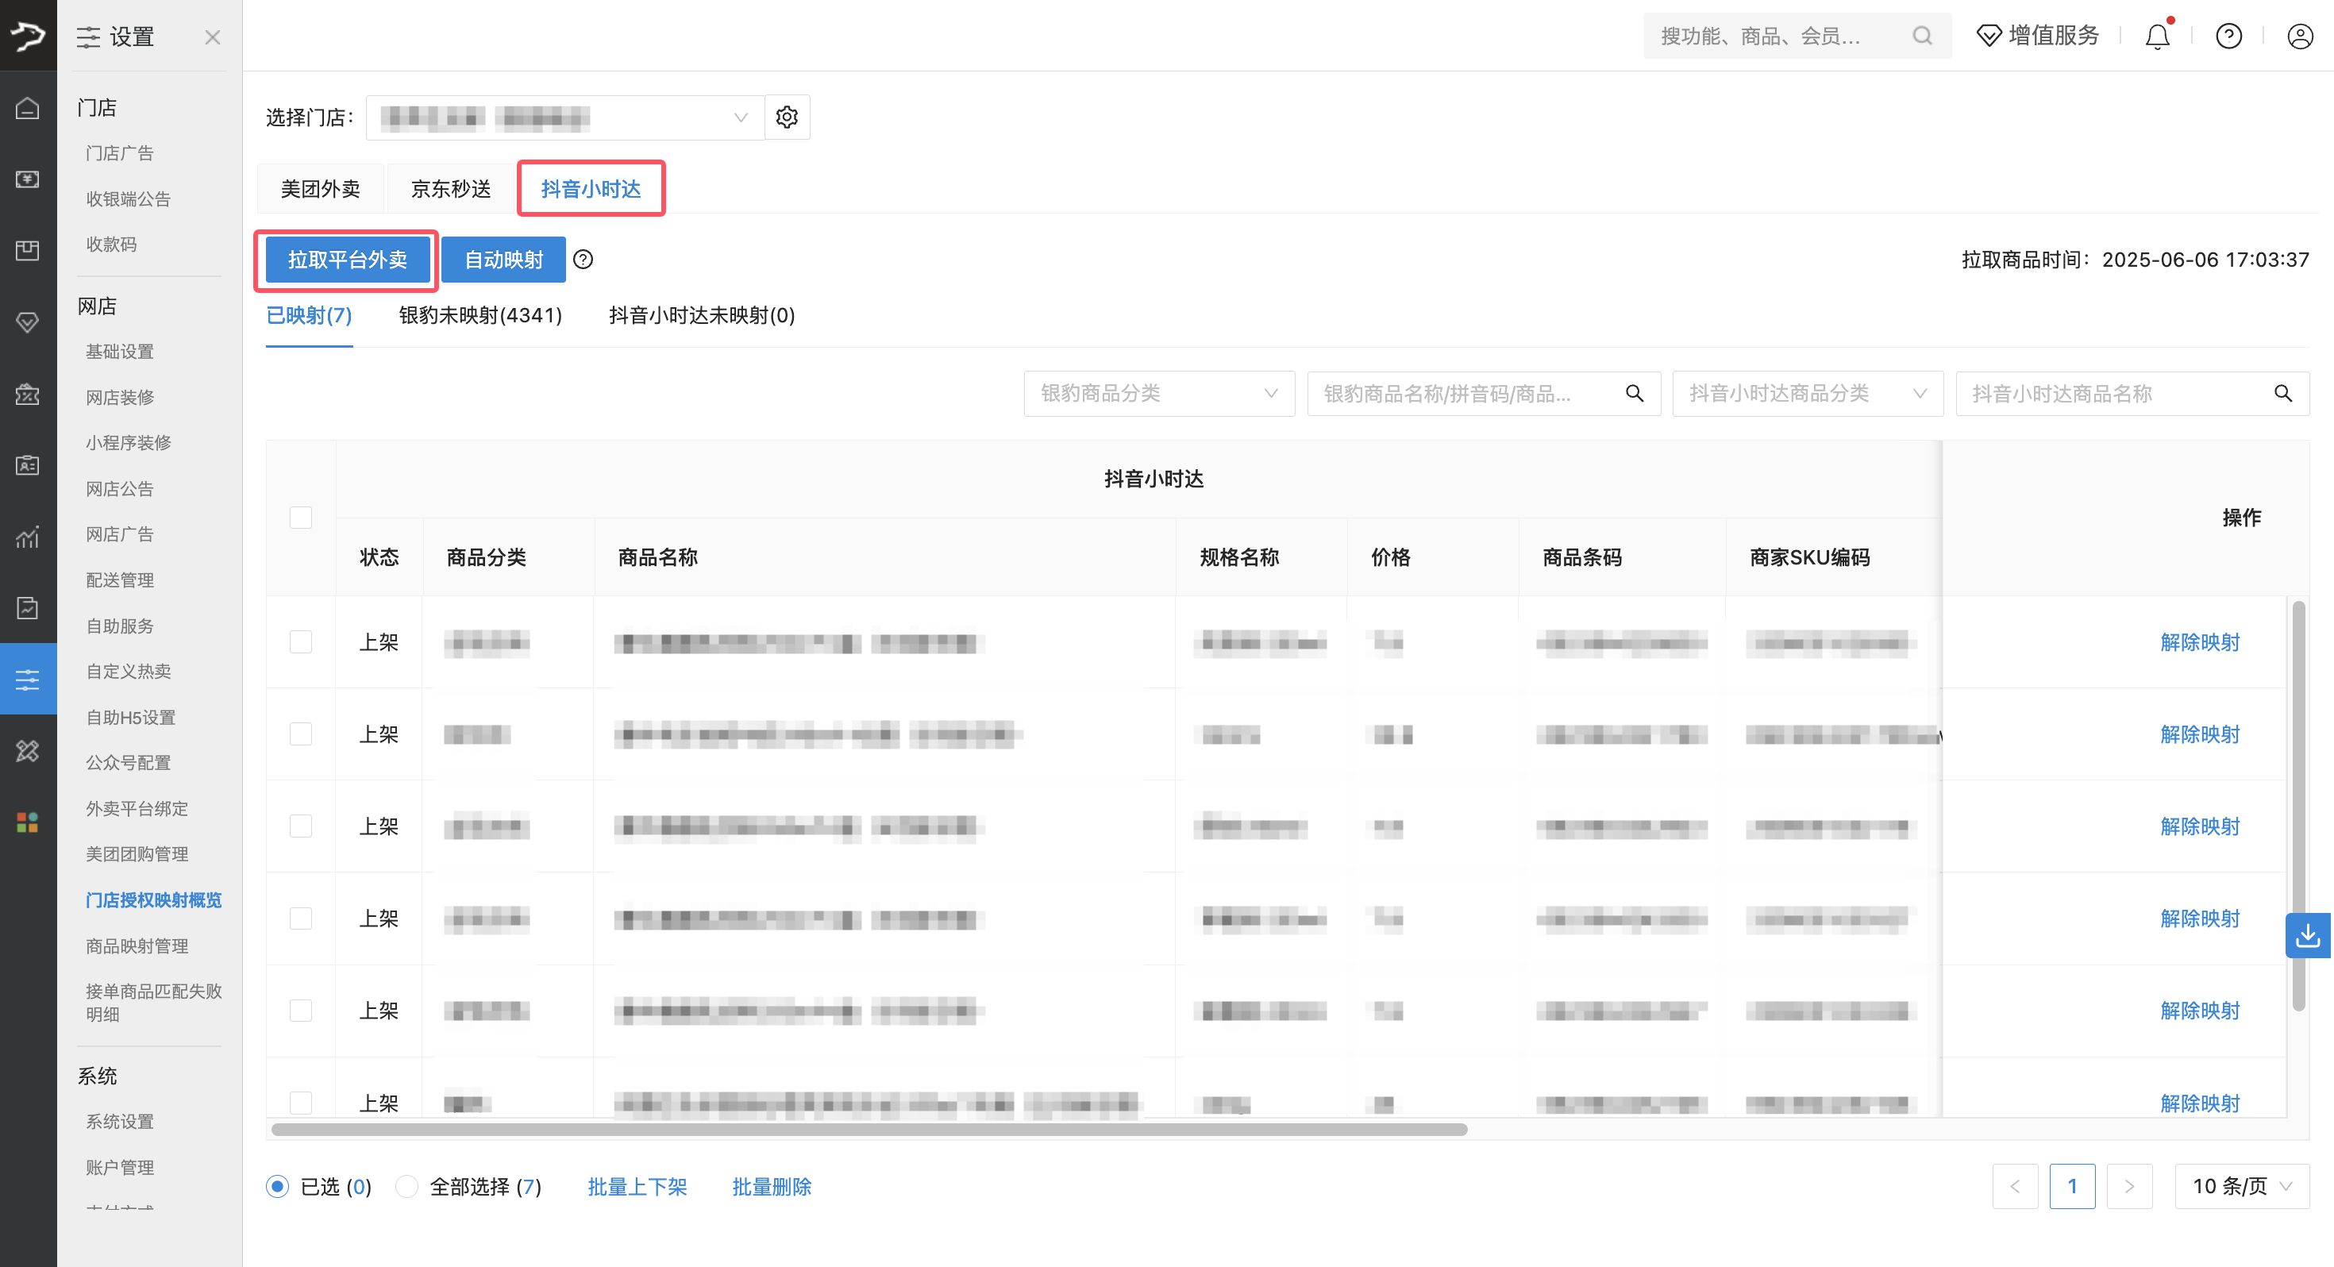Click the auto-mapping help question icon
This screenshot has height=1267, width=2334.
click(x=583, y=260)
